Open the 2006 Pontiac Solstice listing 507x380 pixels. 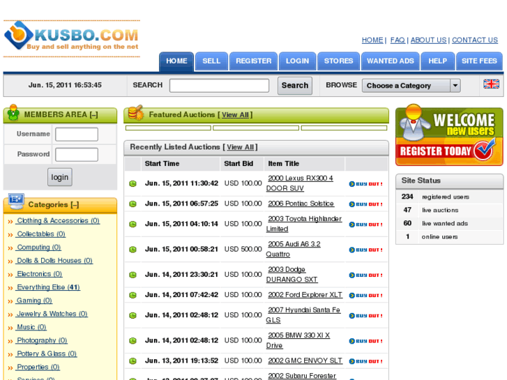301,204
